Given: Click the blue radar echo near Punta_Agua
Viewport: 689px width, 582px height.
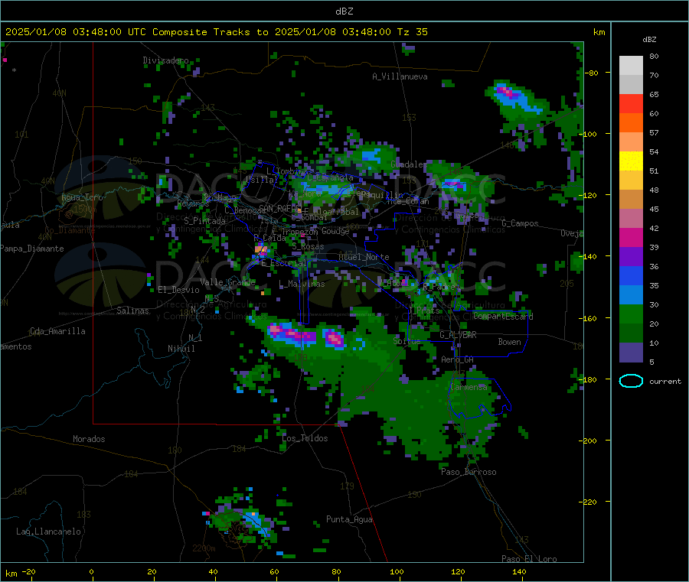Looking at the screenshot, I should pyautogui.click(x=258, y=522).
